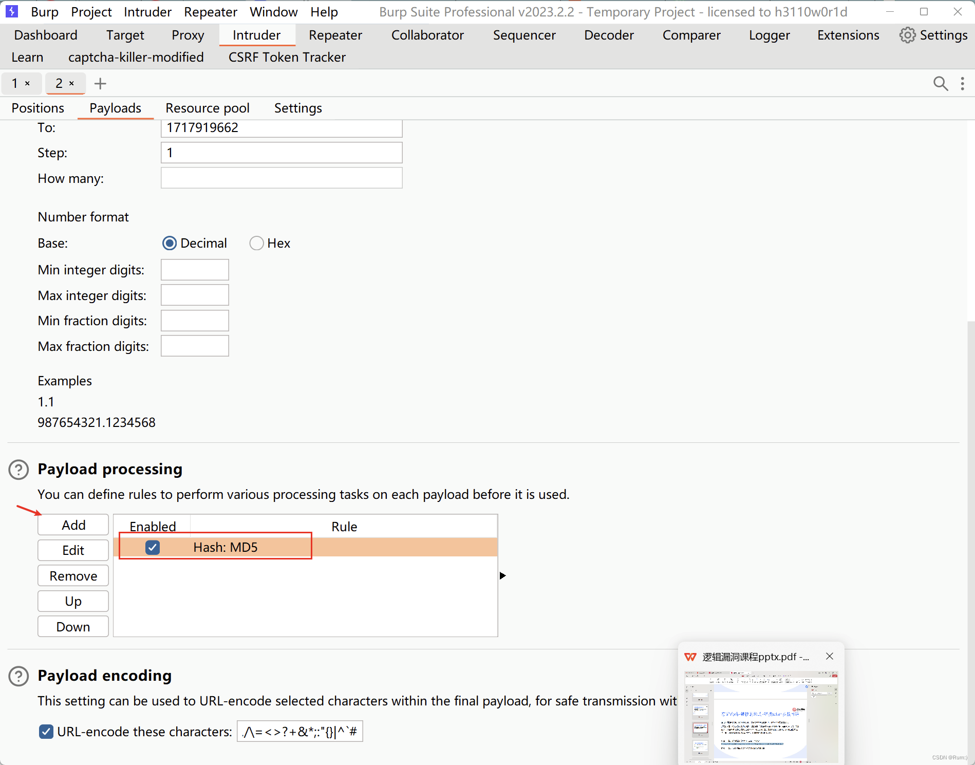This screenshot has height=765, width=975.
Task: Switch to the Logger tab
Action: click(769, 35)
